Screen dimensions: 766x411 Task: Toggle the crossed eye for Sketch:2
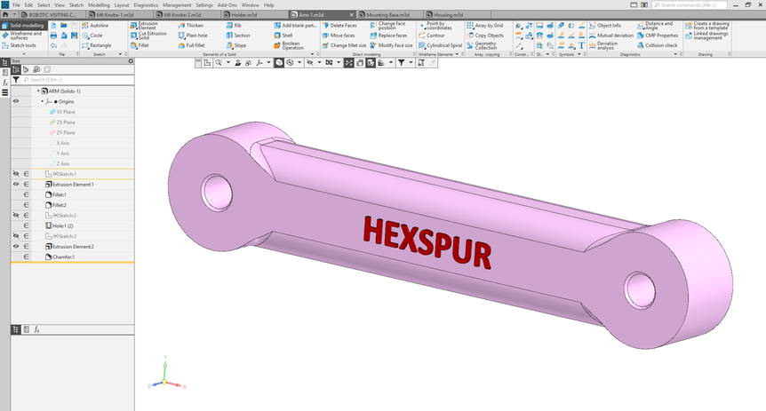(x=16, y=215)
